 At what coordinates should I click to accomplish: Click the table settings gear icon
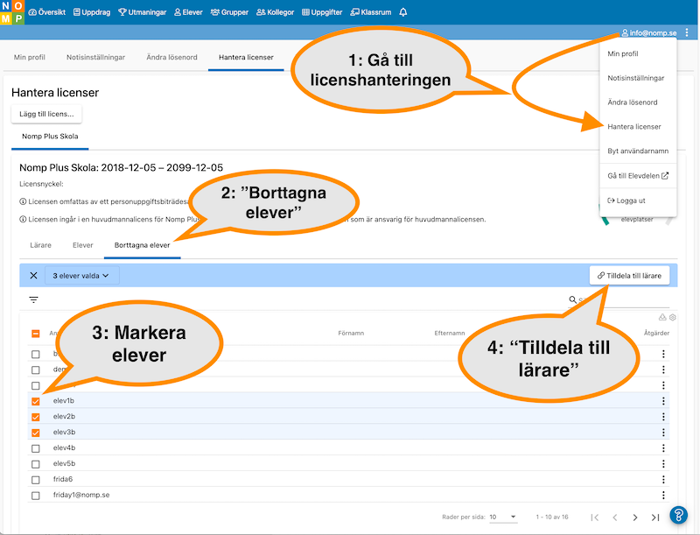coord(673,317)
